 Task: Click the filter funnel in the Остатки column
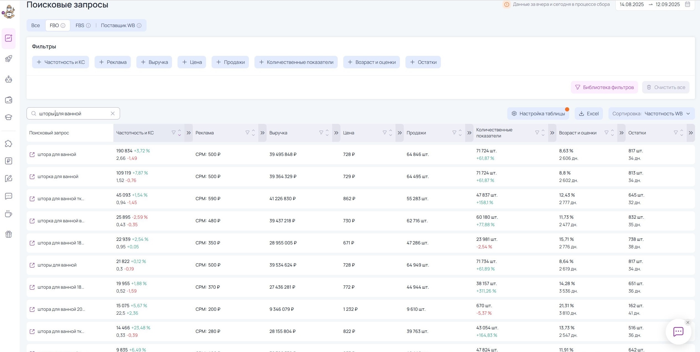click(x=676, y=132)
